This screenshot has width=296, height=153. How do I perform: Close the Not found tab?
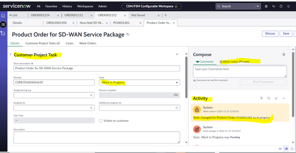(159, 16)
